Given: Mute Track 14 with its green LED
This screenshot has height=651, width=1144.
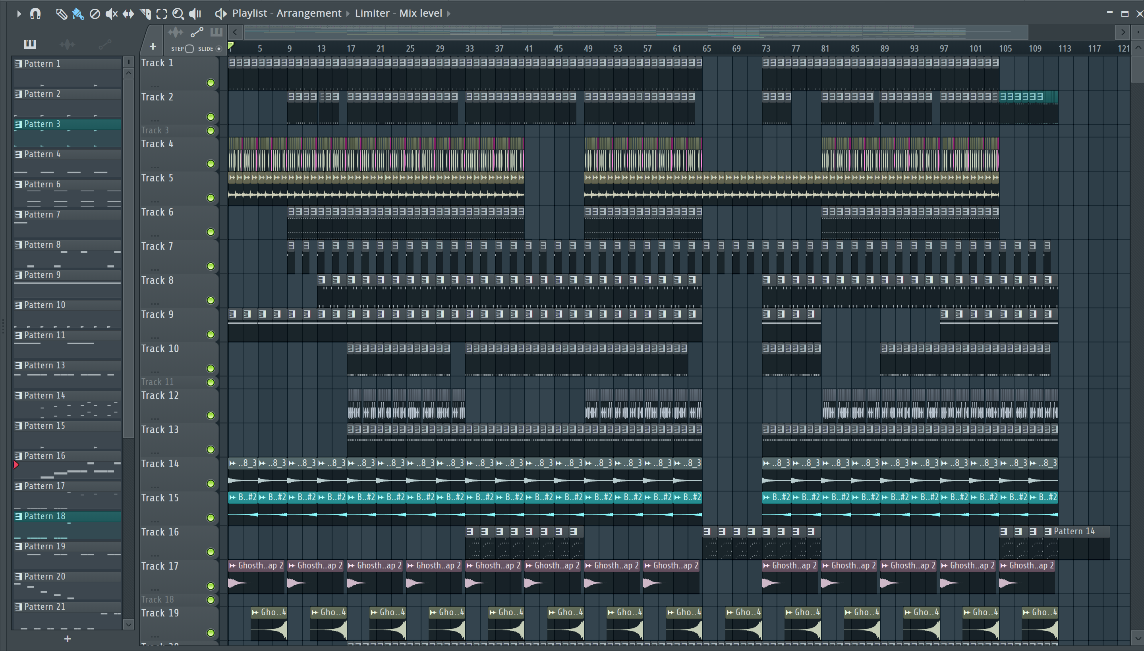Looking at the screenshot, I should pos(211,484).
